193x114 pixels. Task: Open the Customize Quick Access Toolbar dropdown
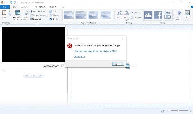pyautogui.click(x=18, y=3)
